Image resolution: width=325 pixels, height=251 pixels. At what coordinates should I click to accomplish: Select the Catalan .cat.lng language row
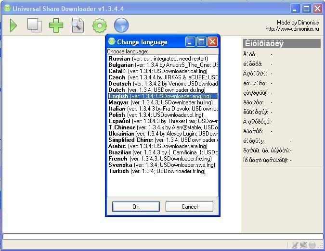coord(163,71)
